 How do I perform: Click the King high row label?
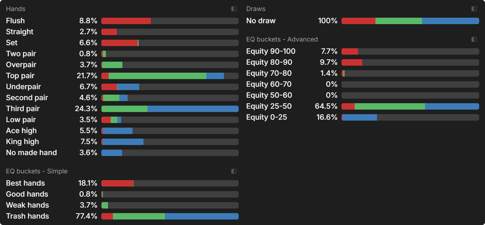(22, 142)
